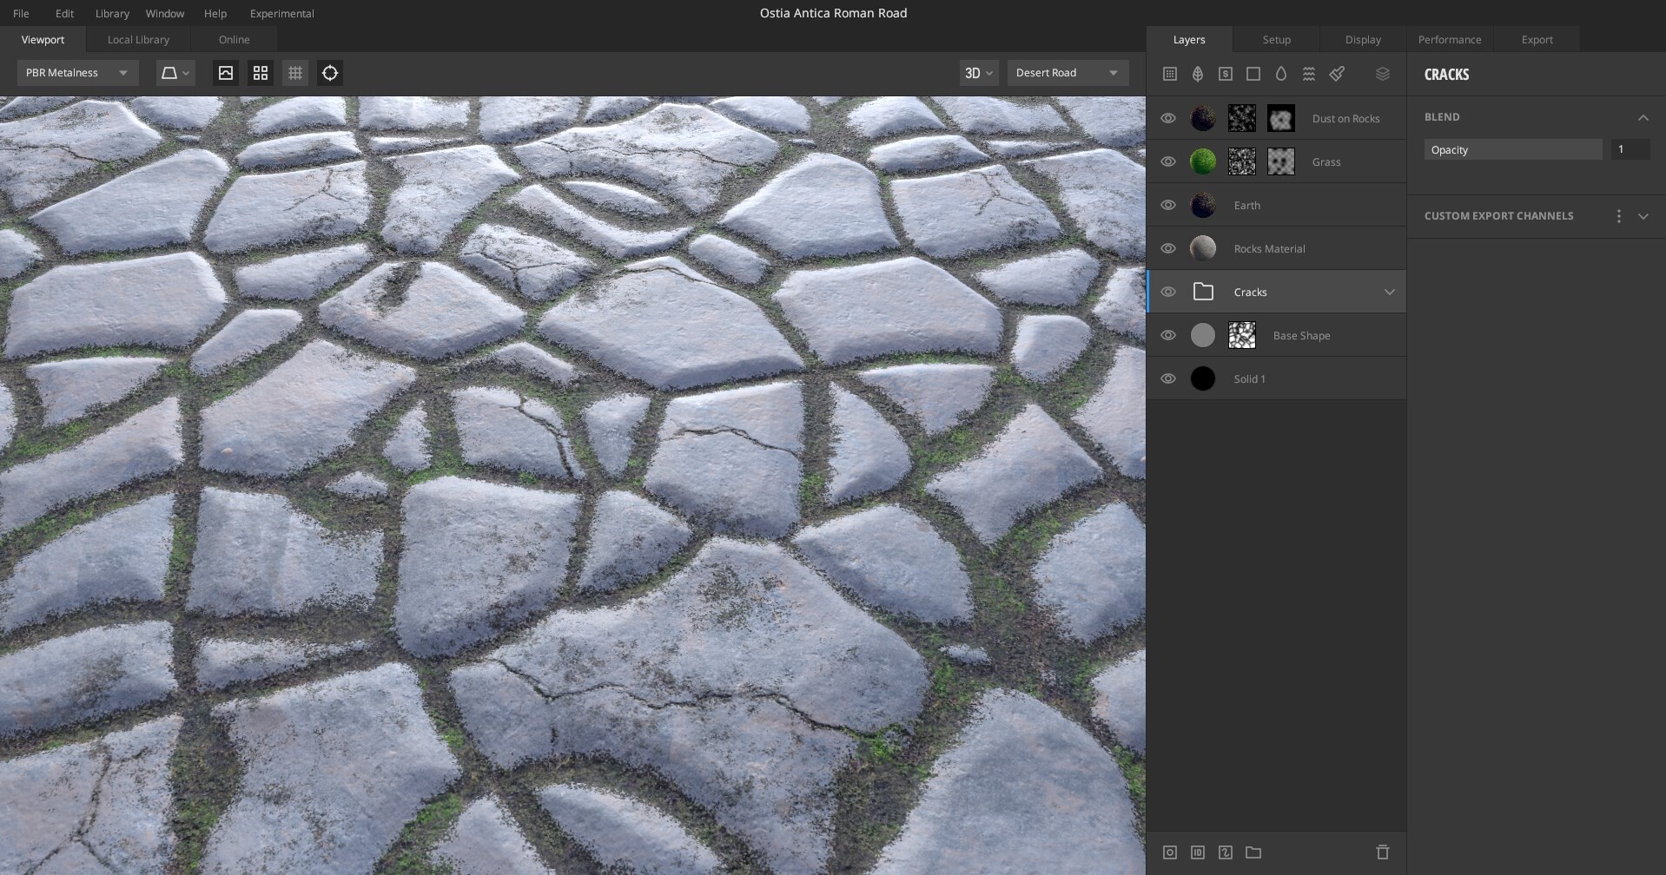The height and width of the screenshot is (875, 1666).
Task: Toggle the Solid 1 layer visibility
Action: click(x=1167, y=378)
